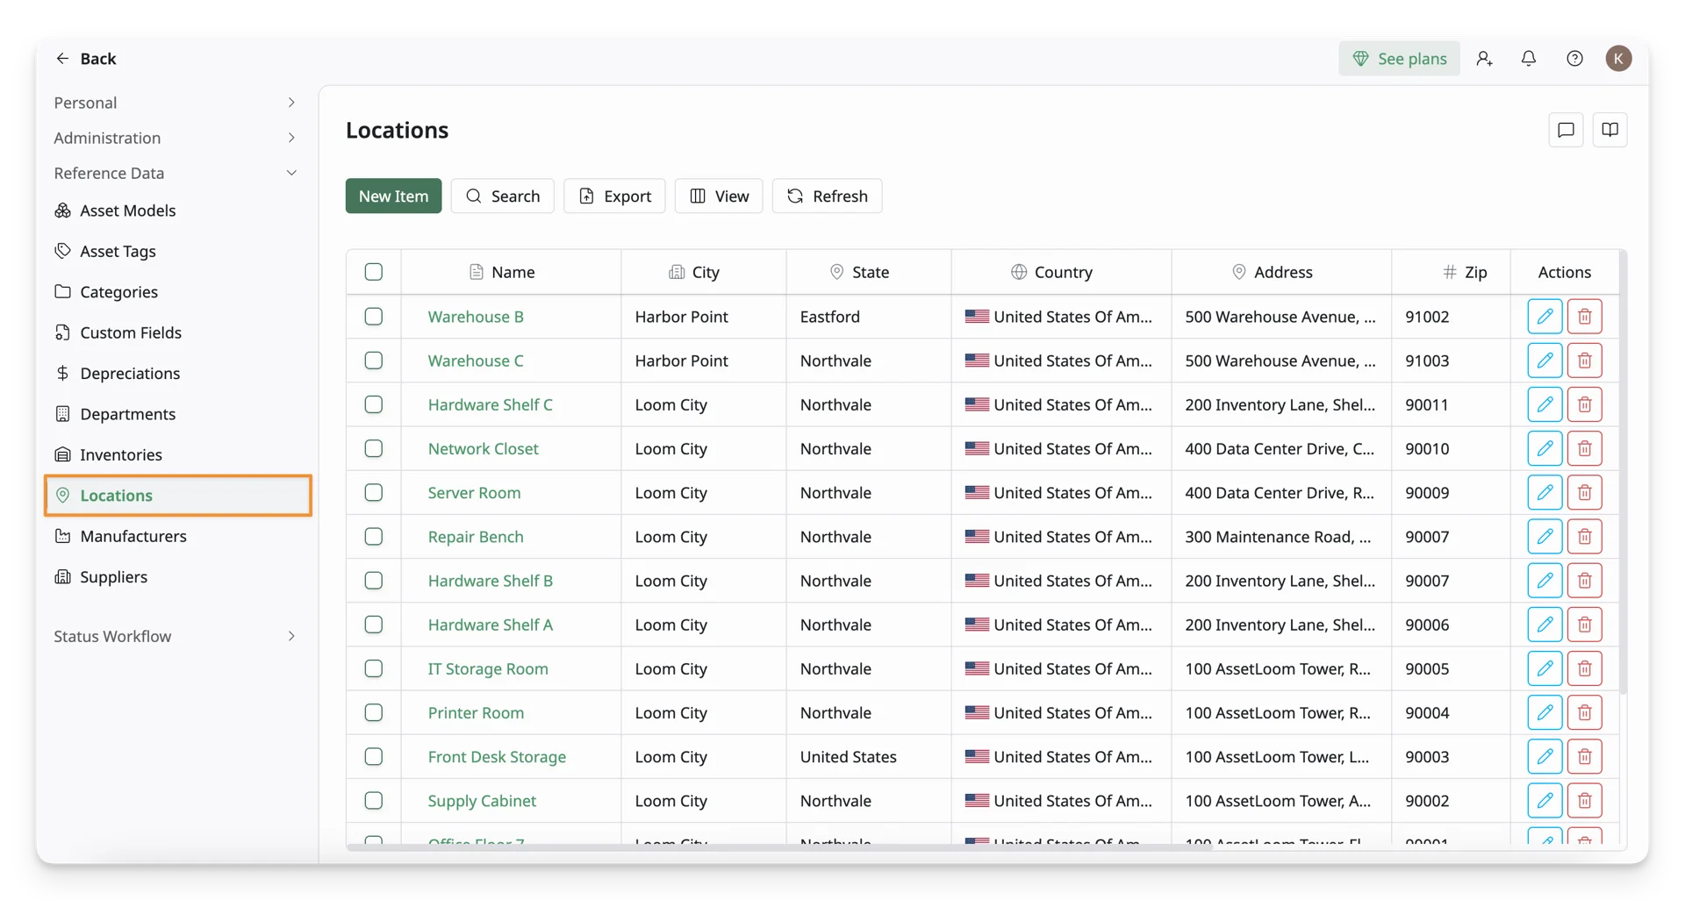Open Custom Fields in sidebar
This screenshot has width=1685, height=900.
pyautogui.click(x=131, y=332)
